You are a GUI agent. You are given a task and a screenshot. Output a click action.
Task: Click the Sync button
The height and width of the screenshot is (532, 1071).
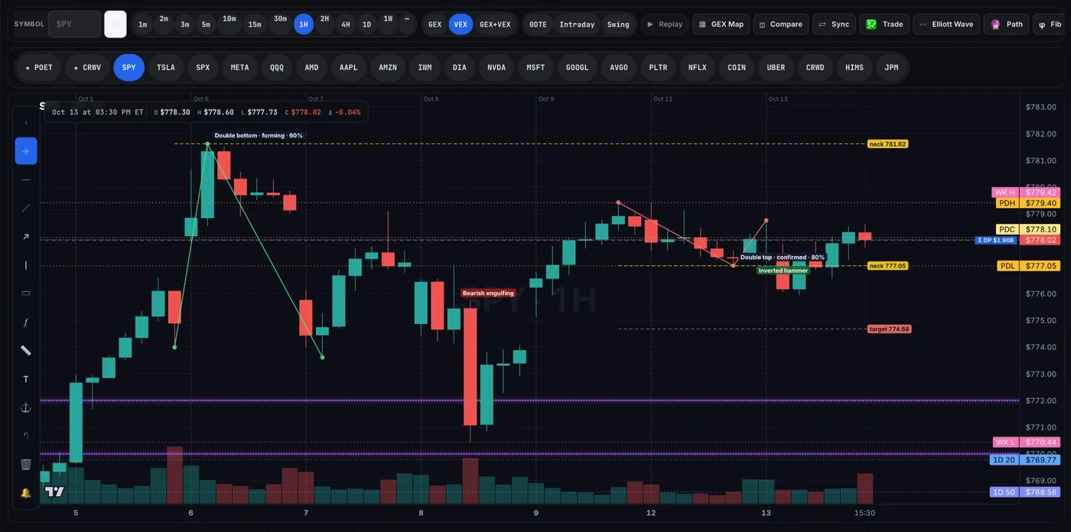tap(834, 24)
